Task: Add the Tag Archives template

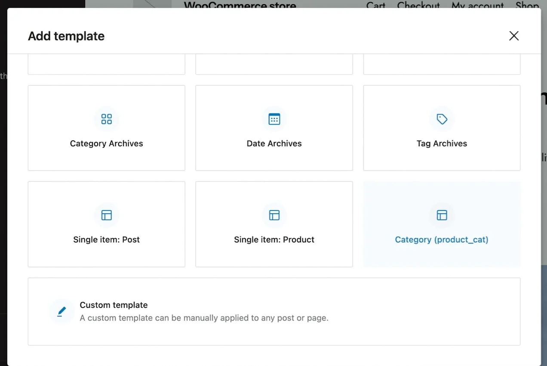Action: coord(442,128)
